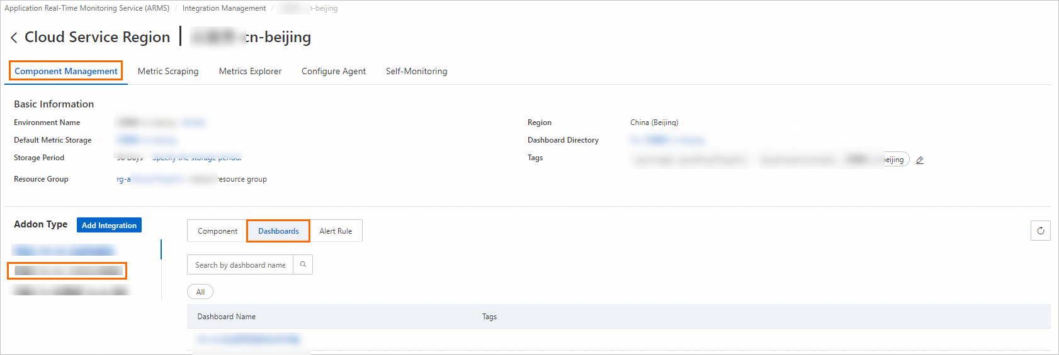Click the back arrow beside Cloud Service Region
1059x355 pixels.
[x=14, y=38]
